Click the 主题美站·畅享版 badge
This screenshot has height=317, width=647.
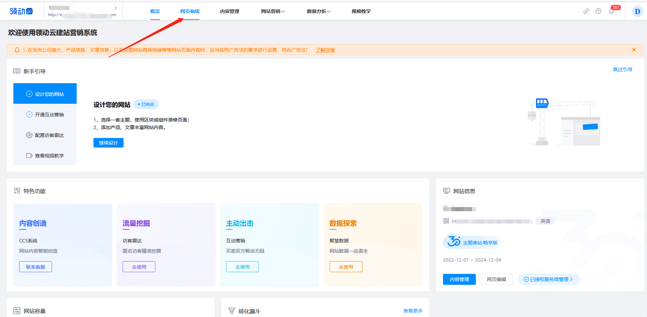click(473, 242)
